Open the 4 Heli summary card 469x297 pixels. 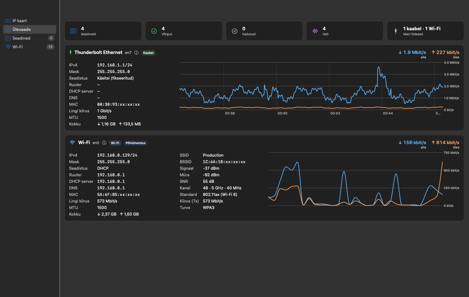(345, 31)
